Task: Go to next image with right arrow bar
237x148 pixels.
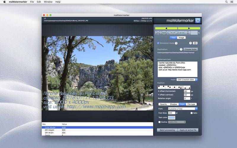Action: (189, 28)
